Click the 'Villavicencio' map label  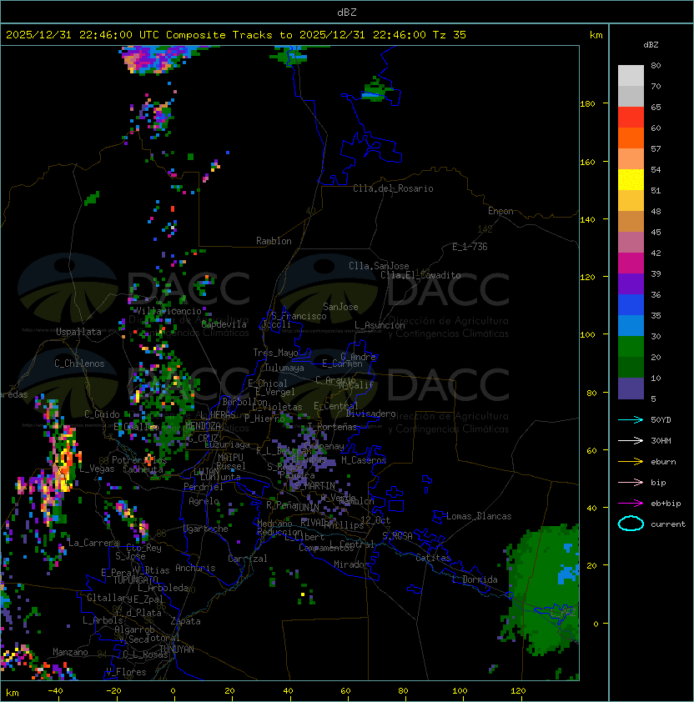(x=168, y=311)
